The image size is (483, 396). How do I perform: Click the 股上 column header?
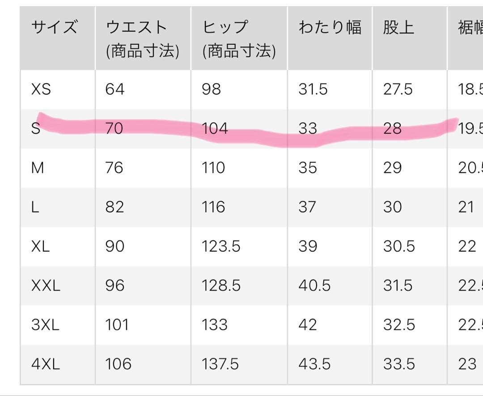[398, 27]
